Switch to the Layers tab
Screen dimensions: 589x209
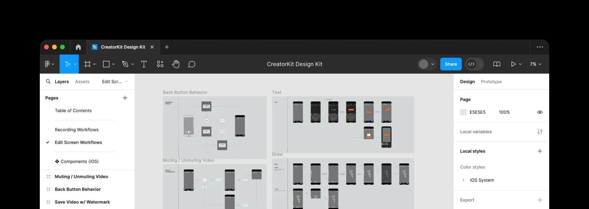[x=62, y=81]
